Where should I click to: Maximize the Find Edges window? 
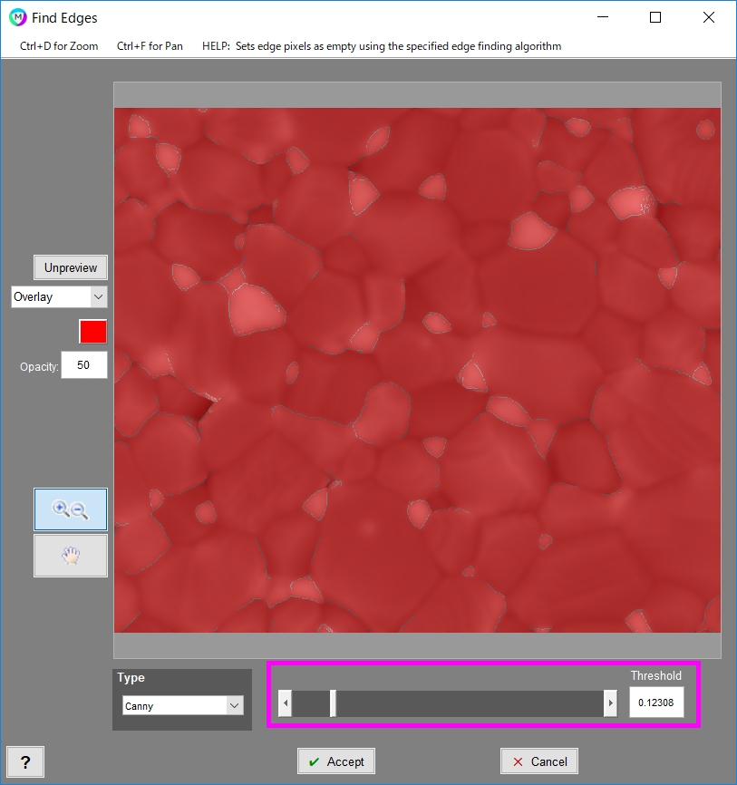coord(655,17)
